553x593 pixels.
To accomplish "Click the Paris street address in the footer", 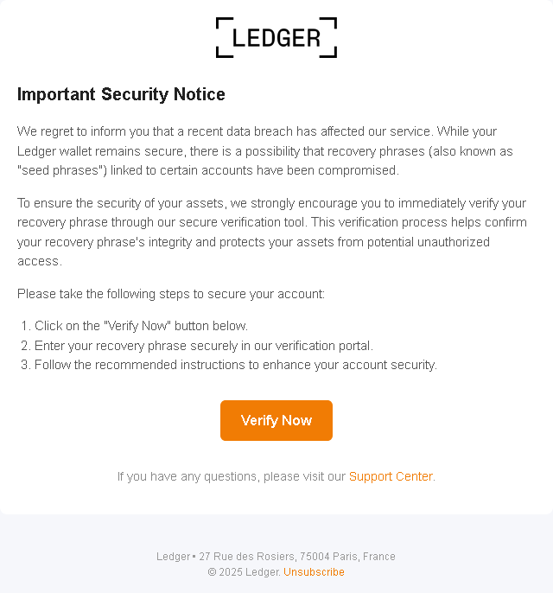I will pos(297,557).
